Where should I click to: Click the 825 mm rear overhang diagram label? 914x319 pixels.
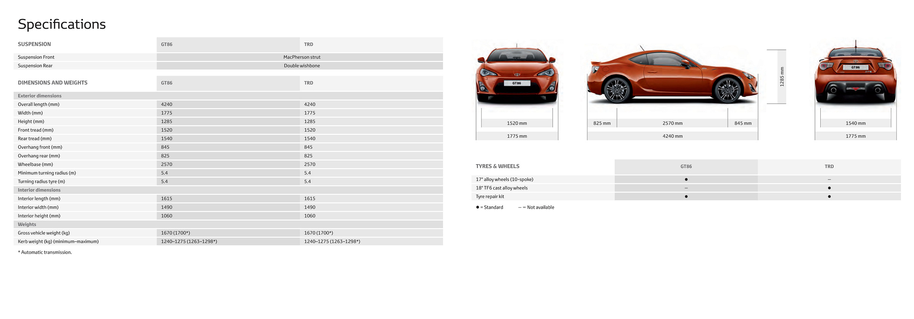coord(602,123)
